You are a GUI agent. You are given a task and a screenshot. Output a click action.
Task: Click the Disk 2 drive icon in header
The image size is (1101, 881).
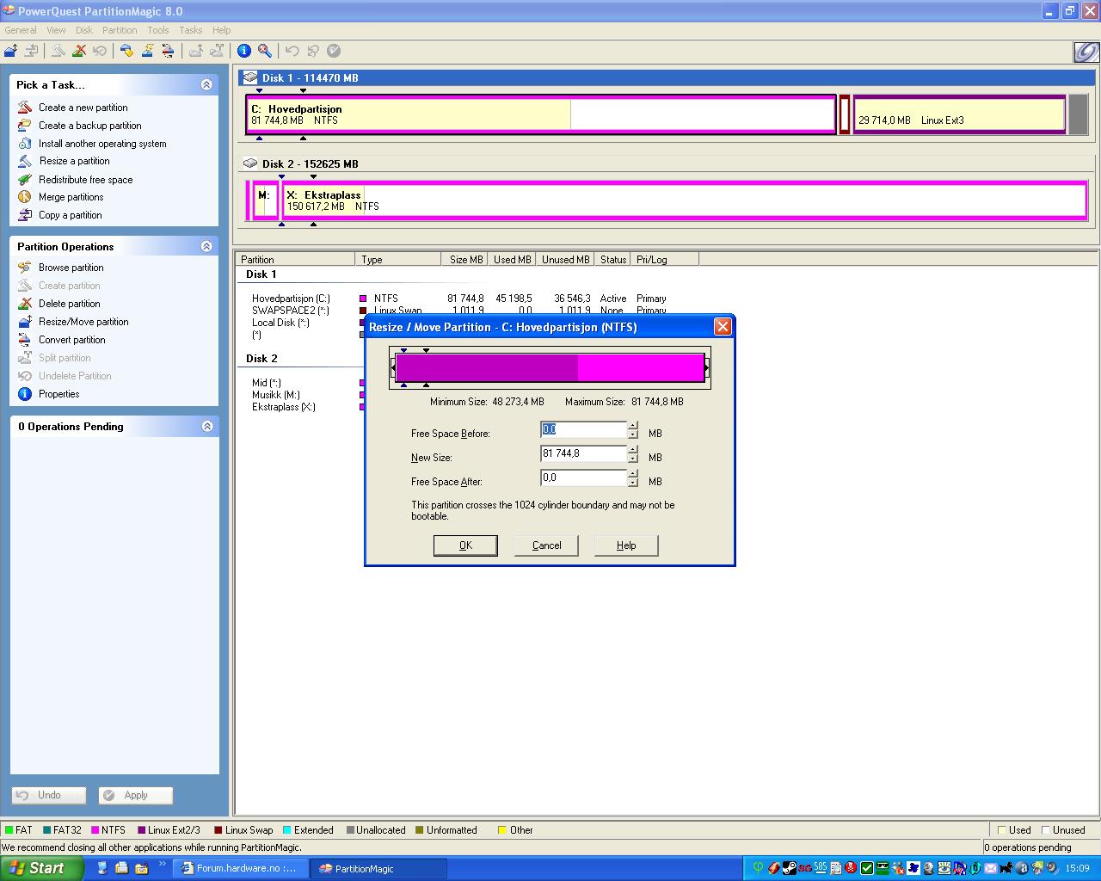tap(250, 163)
